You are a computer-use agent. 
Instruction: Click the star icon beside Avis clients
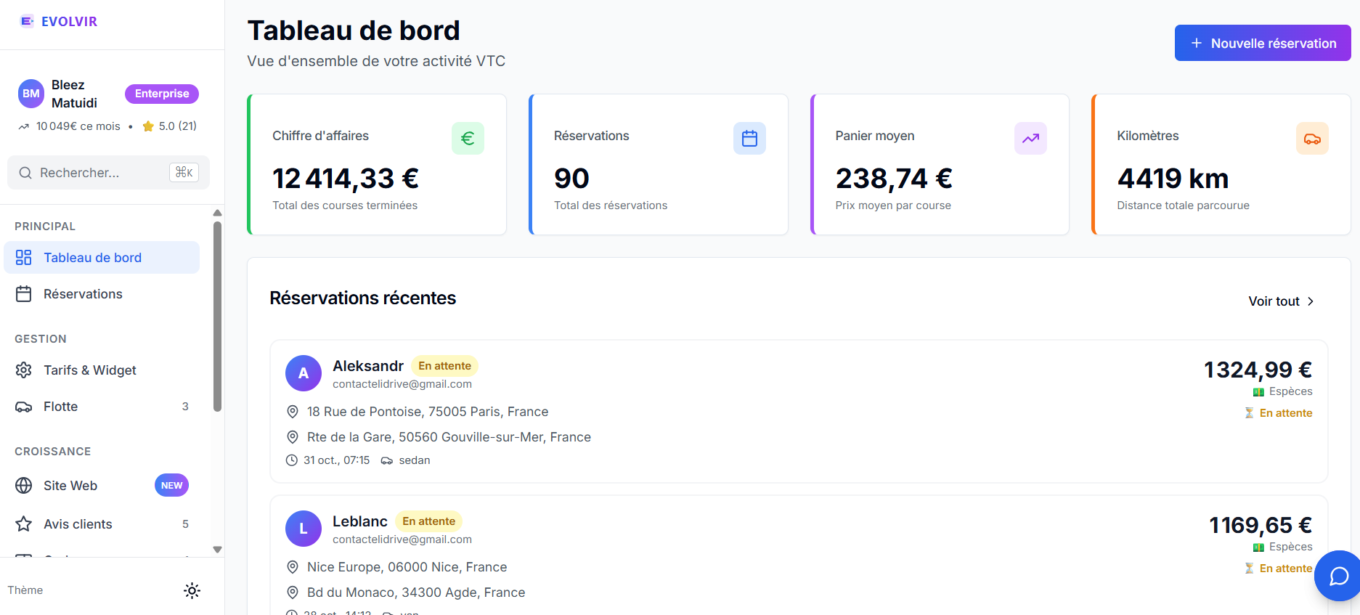[x=23, y=524]
